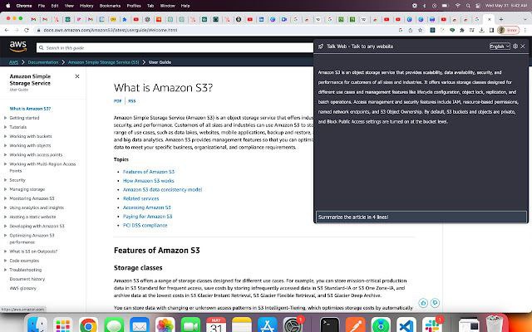Viewport: 532px width, 332px height.
Task: Click the RSS feed link
Action: [131, 101]
